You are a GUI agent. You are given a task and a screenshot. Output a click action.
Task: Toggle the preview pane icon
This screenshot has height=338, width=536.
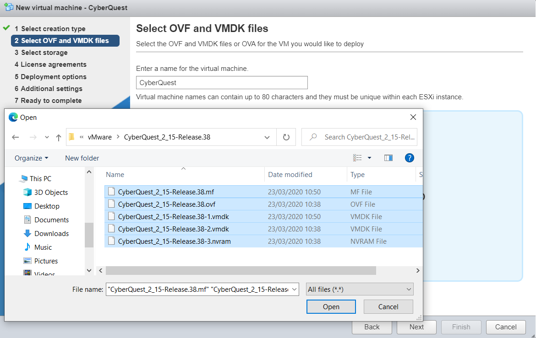point(388,158)
